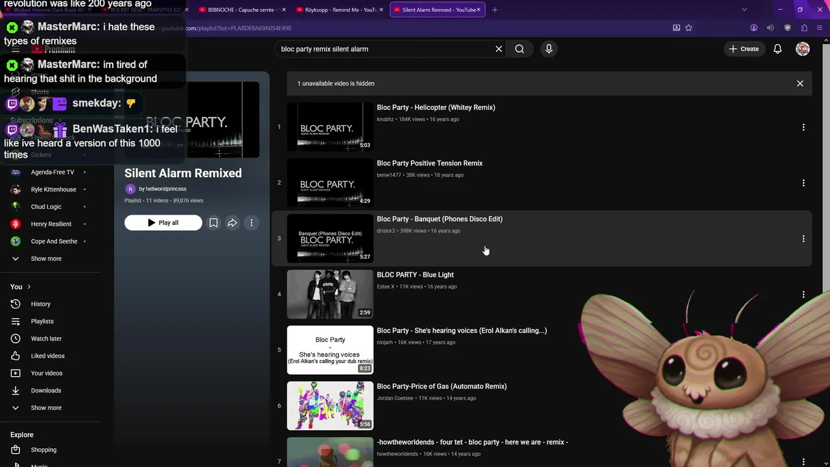
Task: Open more playlist actions menu
Action: pos(252,222)
